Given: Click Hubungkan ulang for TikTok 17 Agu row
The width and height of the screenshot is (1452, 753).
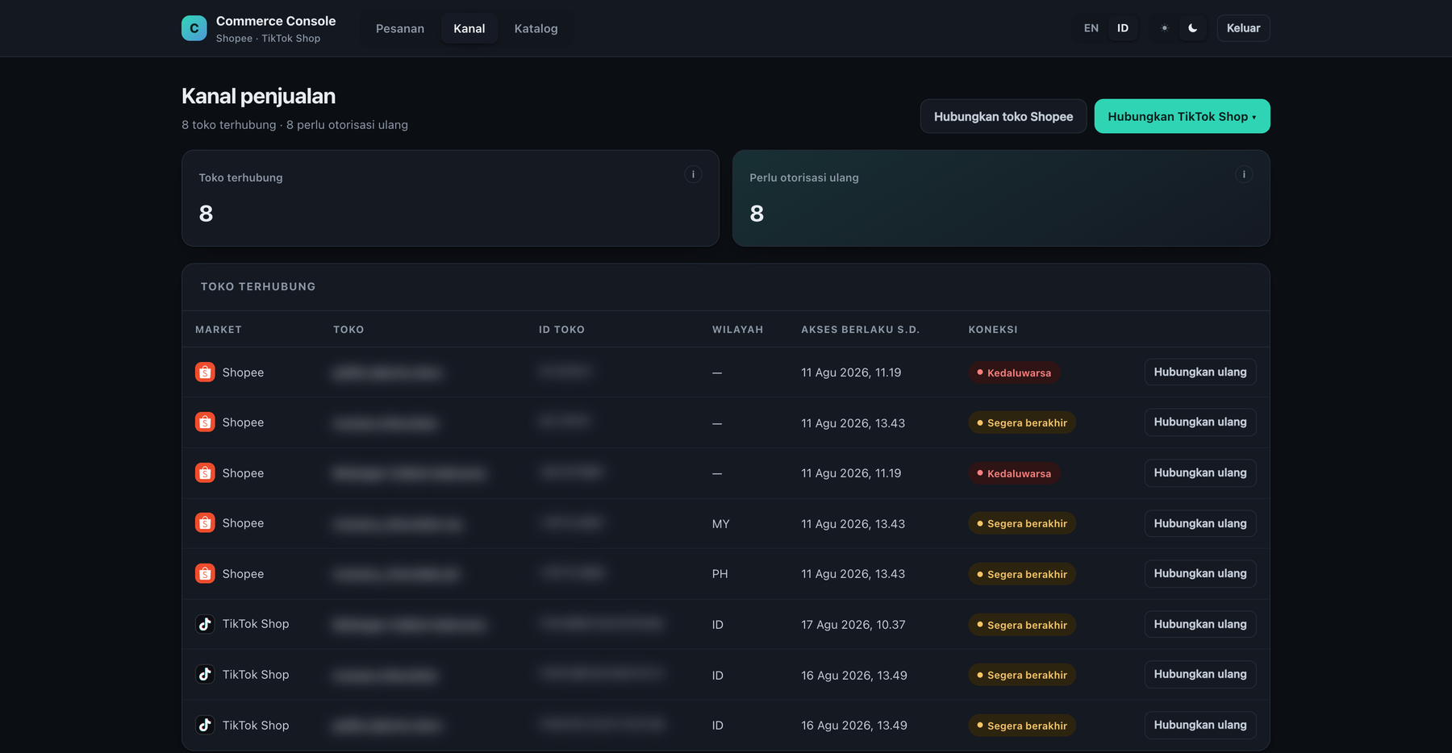Looking at the screenshot, I should point(1200,624).
